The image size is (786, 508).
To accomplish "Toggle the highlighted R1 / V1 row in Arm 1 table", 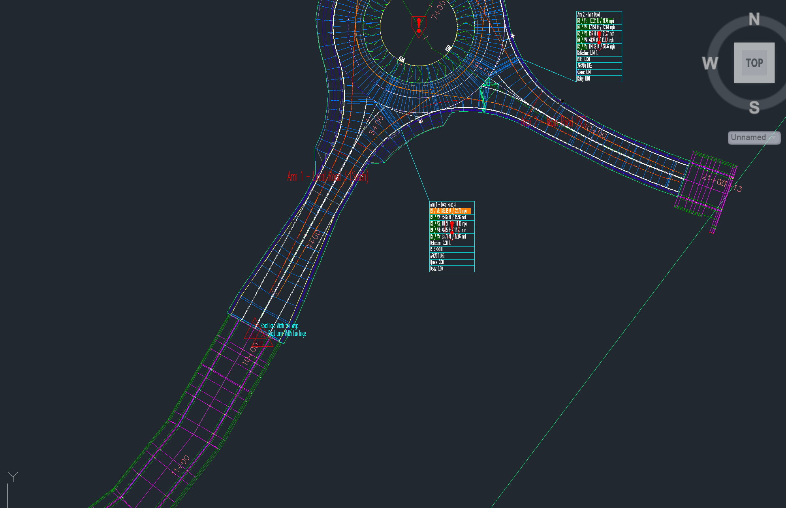I will coord(448,211).
